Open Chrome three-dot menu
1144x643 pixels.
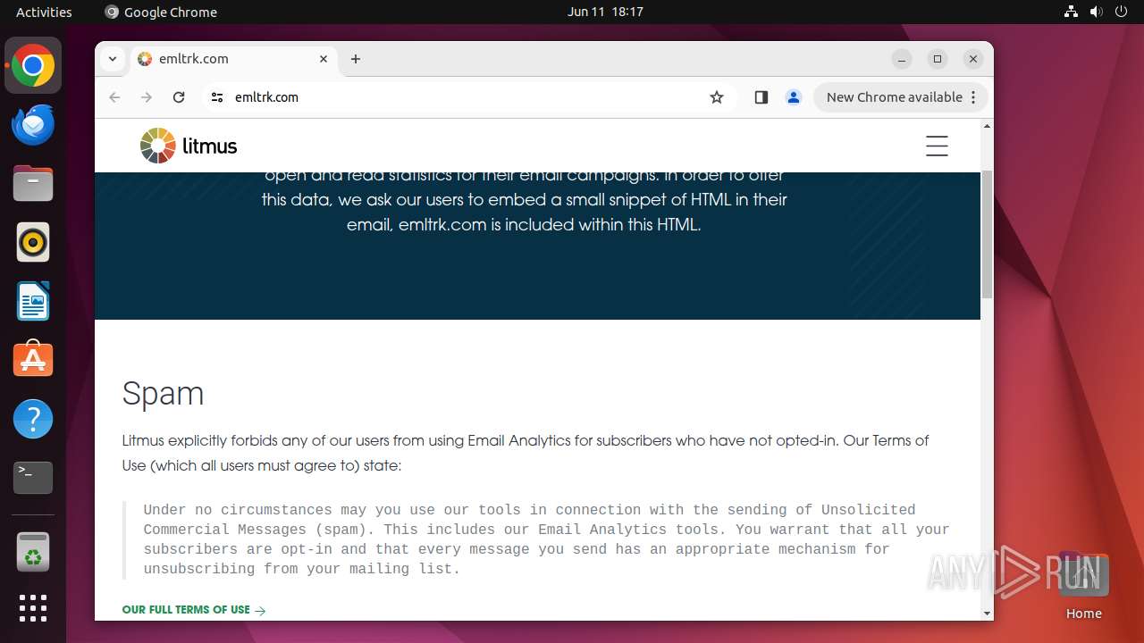tap(974, 97)
